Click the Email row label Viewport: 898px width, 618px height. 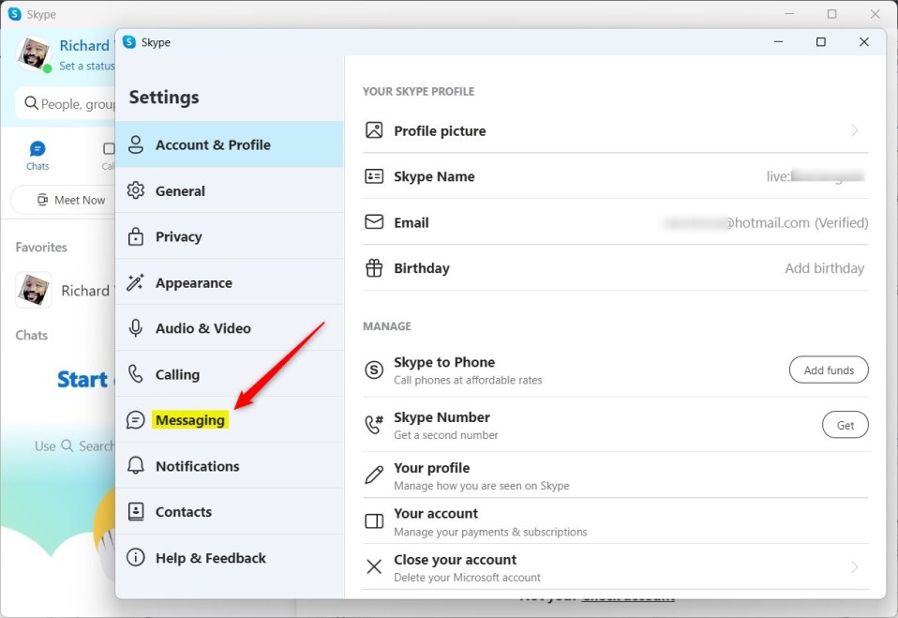click(412, 222)
